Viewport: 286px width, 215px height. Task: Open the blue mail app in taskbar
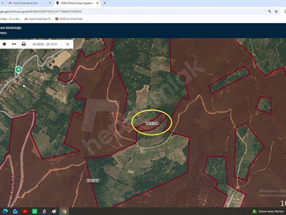pyautogui.click(x=15, y=211)
